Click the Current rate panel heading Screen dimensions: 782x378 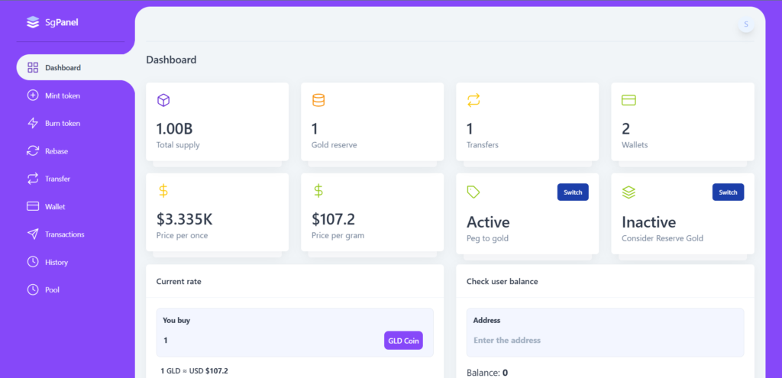point(179,281)
